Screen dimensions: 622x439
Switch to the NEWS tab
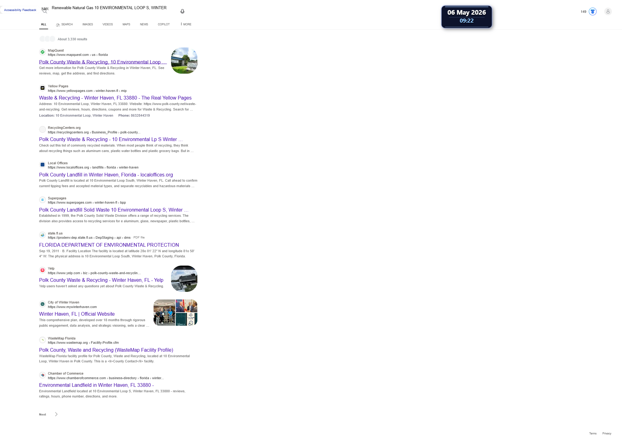(144, 24)
